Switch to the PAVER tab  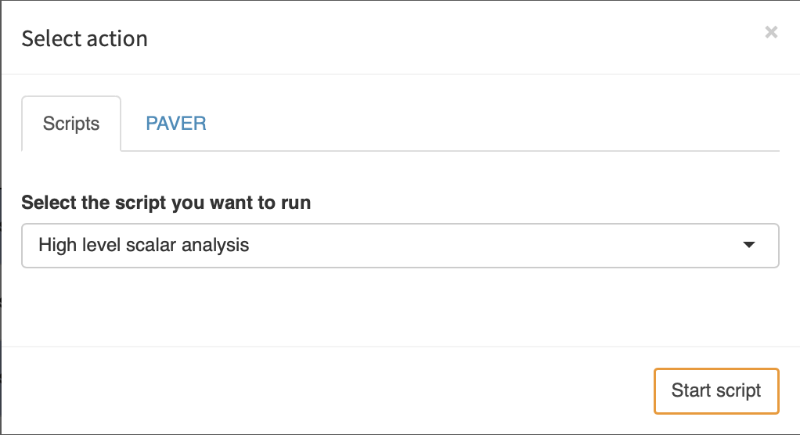(x=176, y=124)
